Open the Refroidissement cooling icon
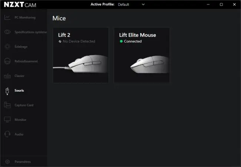 click(7, 61)
